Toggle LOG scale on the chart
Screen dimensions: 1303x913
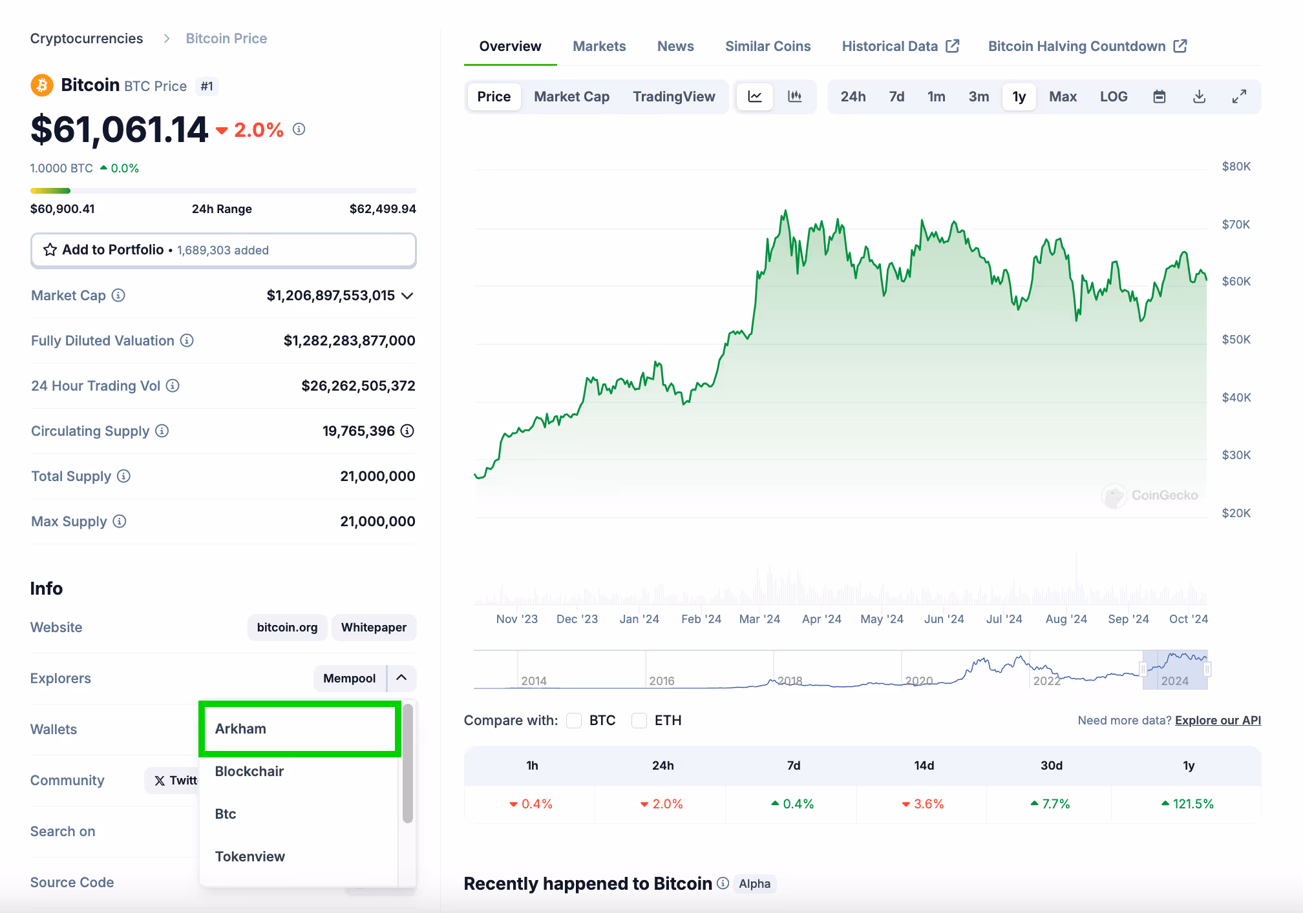(1113, 97)
